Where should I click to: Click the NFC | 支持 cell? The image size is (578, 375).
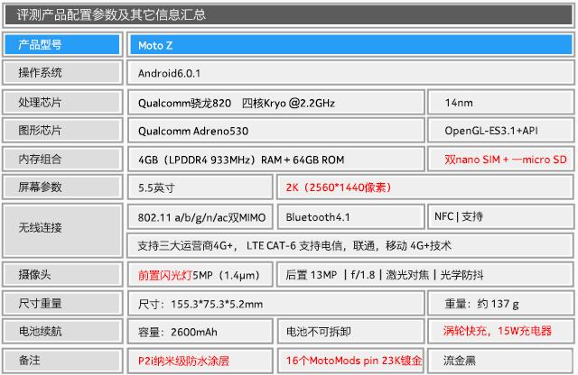point(500,216)
